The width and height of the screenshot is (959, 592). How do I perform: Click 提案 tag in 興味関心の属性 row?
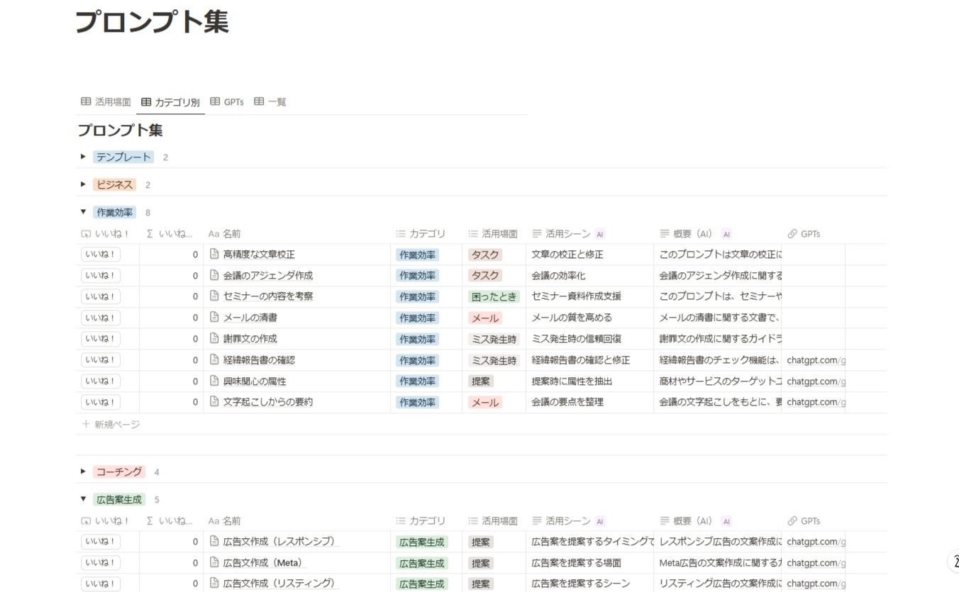(480, 381)
